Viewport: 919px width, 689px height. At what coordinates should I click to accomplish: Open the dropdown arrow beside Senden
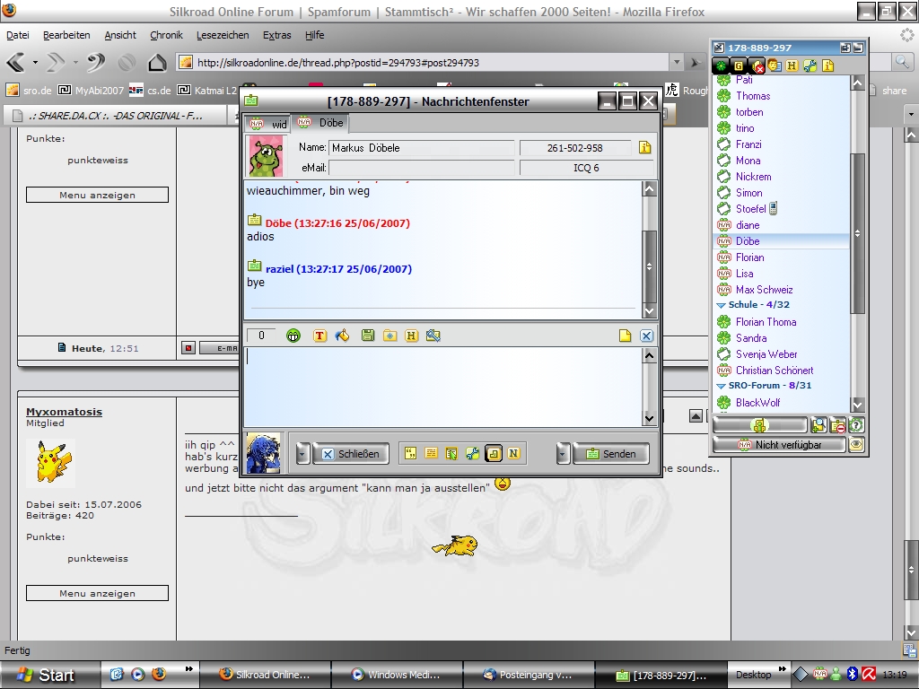point(563,454)
